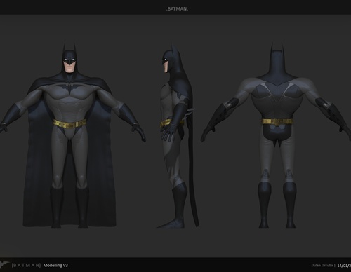This screenshot has height=272, width=351.
Task: Select the front-view Batman model torso
Action: tap(69, 100)
